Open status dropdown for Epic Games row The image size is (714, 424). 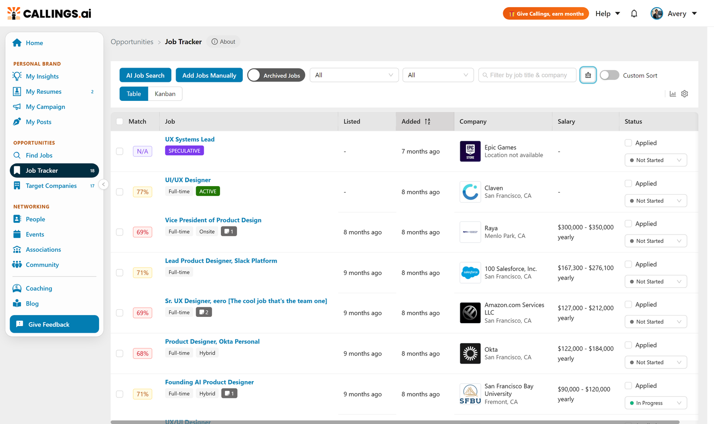click(655, 160)
